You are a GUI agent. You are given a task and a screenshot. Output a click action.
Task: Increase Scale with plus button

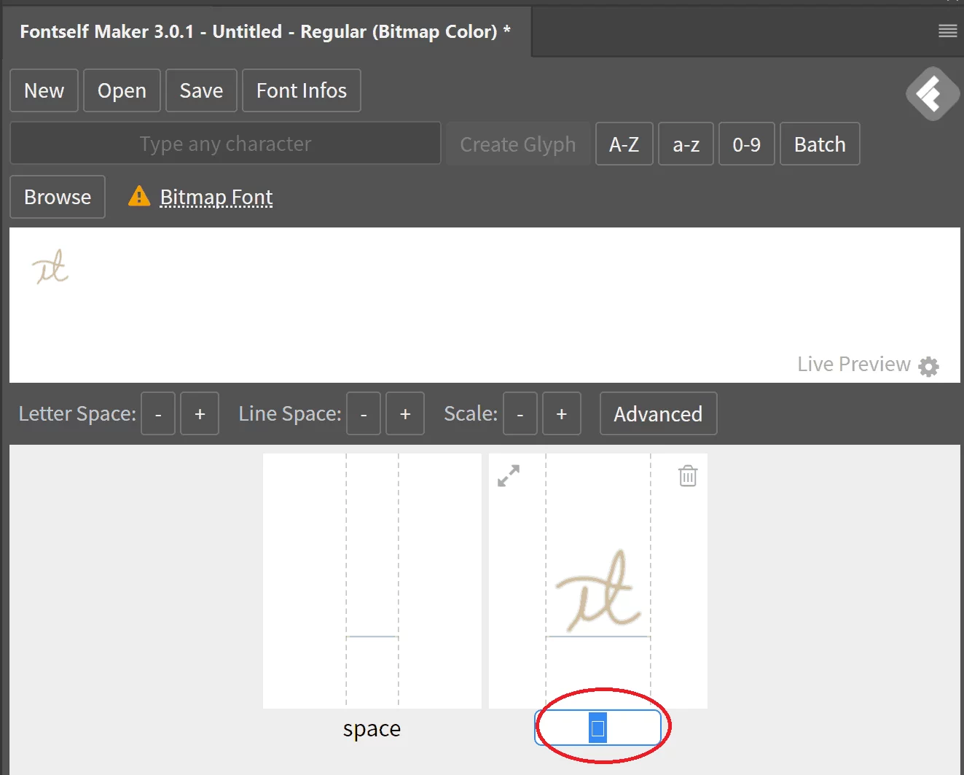tap(562, 413)
